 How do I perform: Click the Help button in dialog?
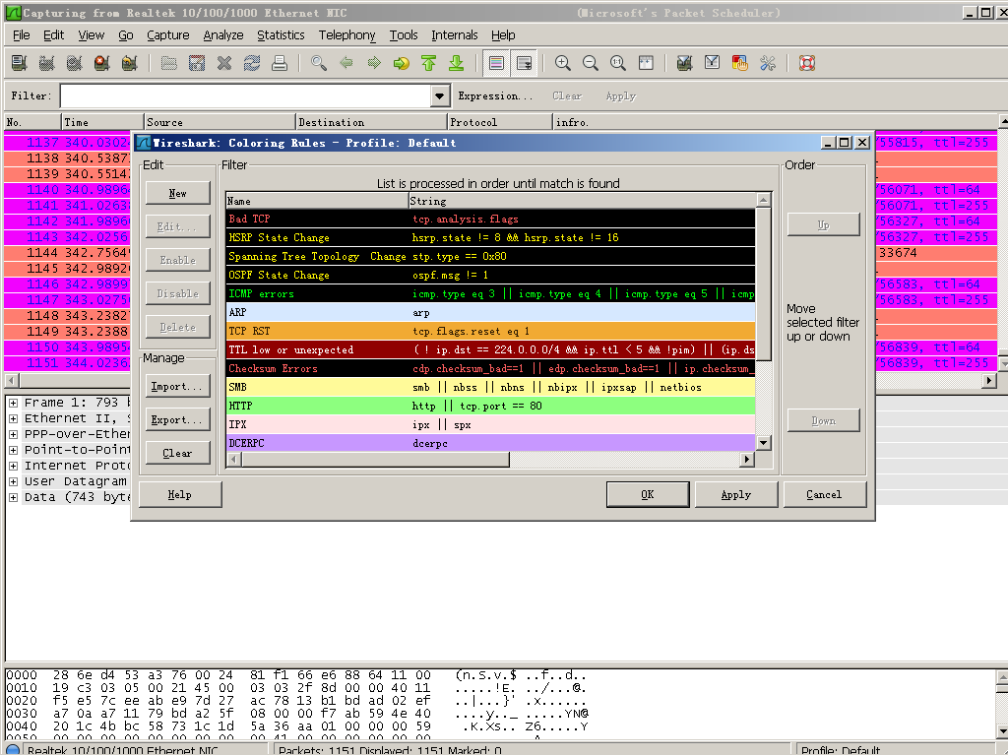tap(180, 494)
